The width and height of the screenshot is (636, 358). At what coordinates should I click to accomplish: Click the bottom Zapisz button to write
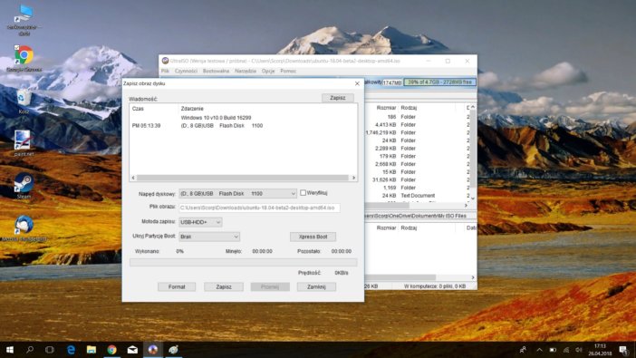(224, 287)
